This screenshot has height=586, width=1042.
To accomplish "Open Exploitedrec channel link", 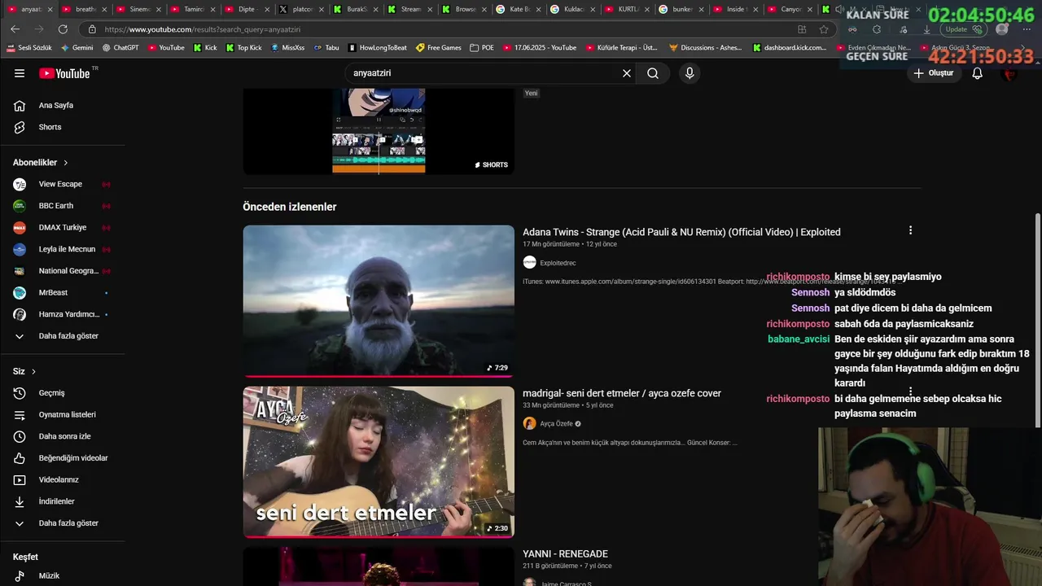I will [558, 263].
